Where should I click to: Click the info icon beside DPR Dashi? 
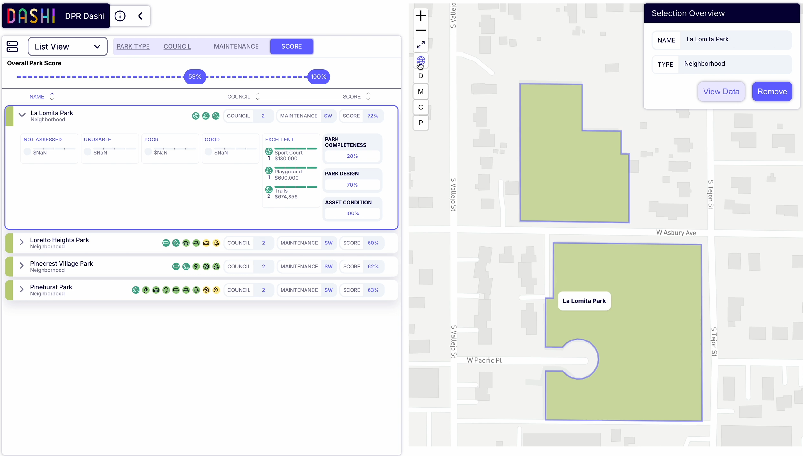[120, 16]
